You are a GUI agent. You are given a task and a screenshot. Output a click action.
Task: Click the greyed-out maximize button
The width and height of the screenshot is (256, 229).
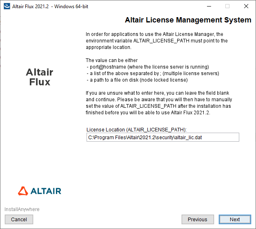[x=227, y=6]
